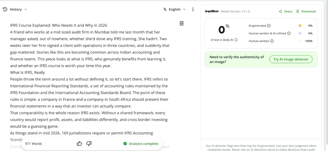Screen dimensions: 328x151
Task: Click the Download icon
Action: (298, 11)
